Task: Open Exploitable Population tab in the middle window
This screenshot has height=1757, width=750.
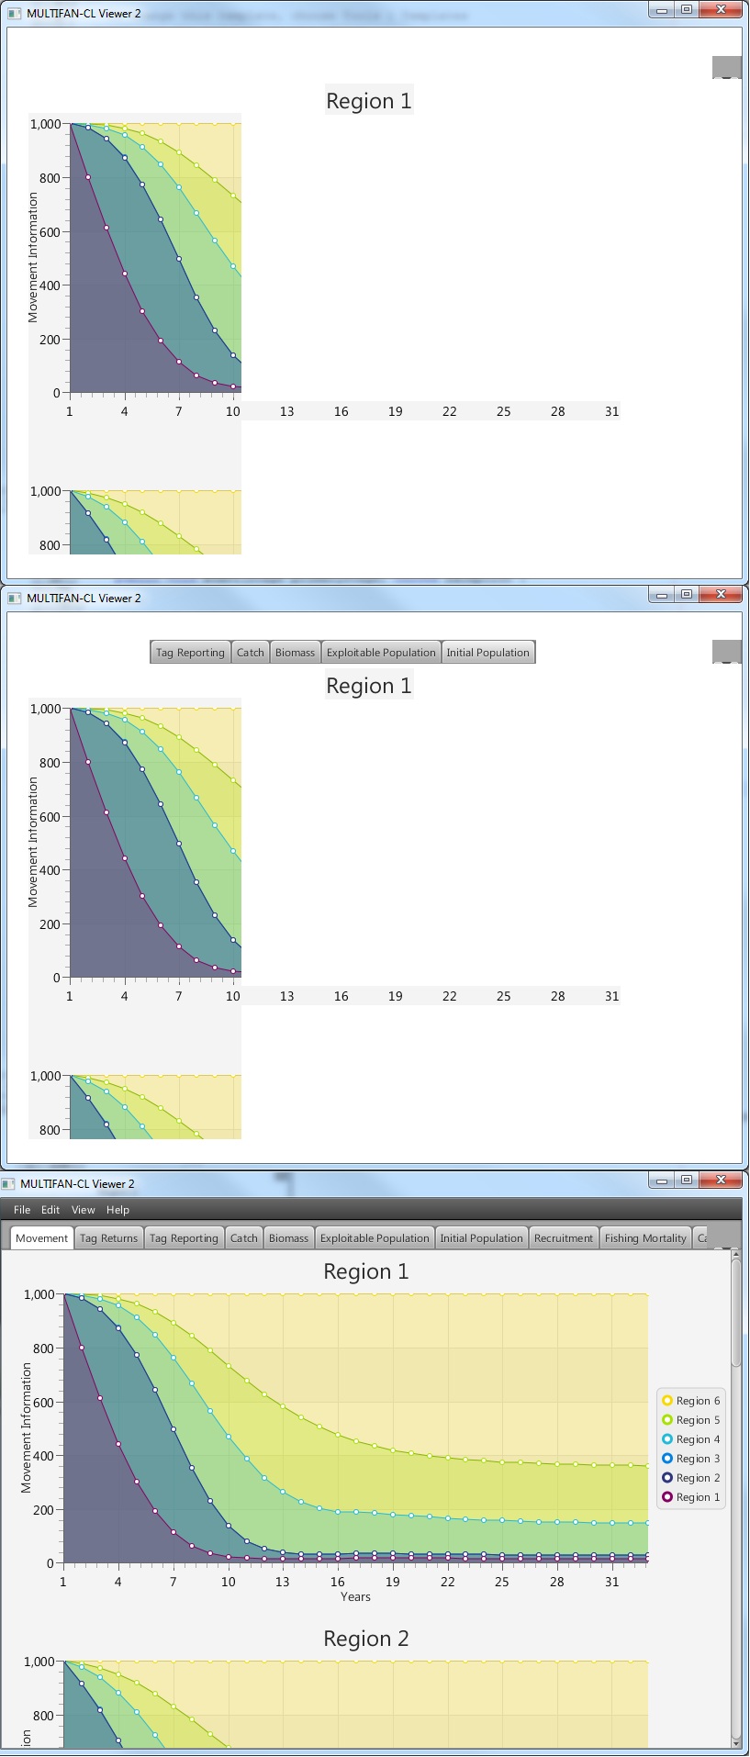Action: click(x=381, y=652)
